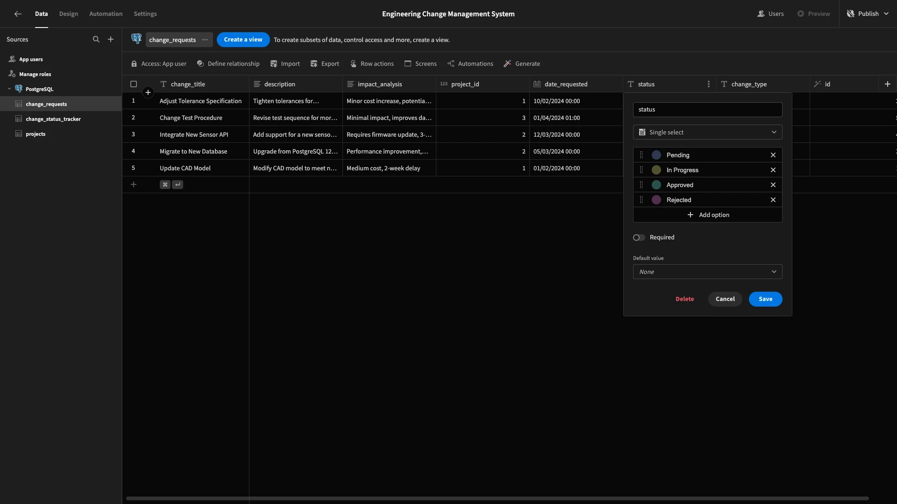Screen dimensions: 897x504
Task: Grab the Rejected option drag handle
Action: [641, 200]
